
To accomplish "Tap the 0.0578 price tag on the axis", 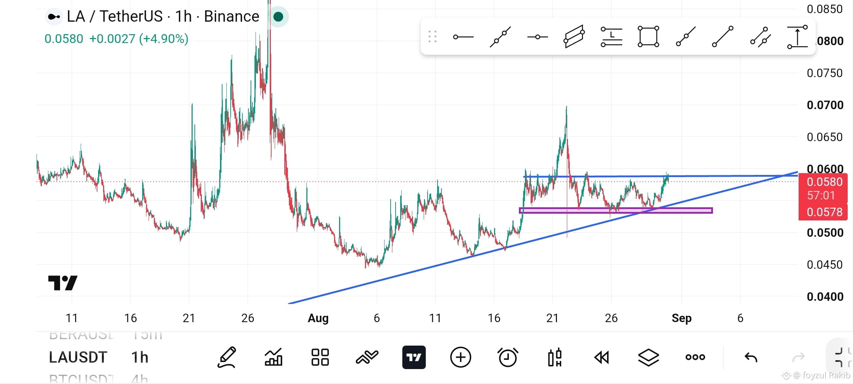I will click(x=825, y=212).
